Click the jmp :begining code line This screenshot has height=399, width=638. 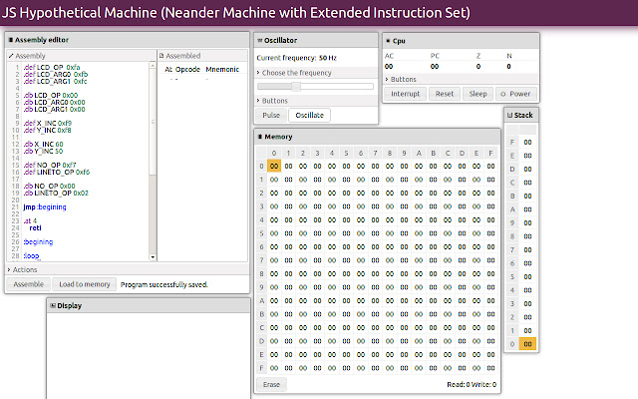(45, 206)
